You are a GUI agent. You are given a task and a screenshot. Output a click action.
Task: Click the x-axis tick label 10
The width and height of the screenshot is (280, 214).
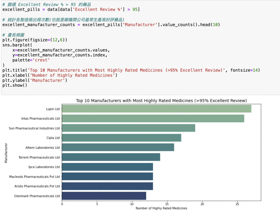[132, 204]
